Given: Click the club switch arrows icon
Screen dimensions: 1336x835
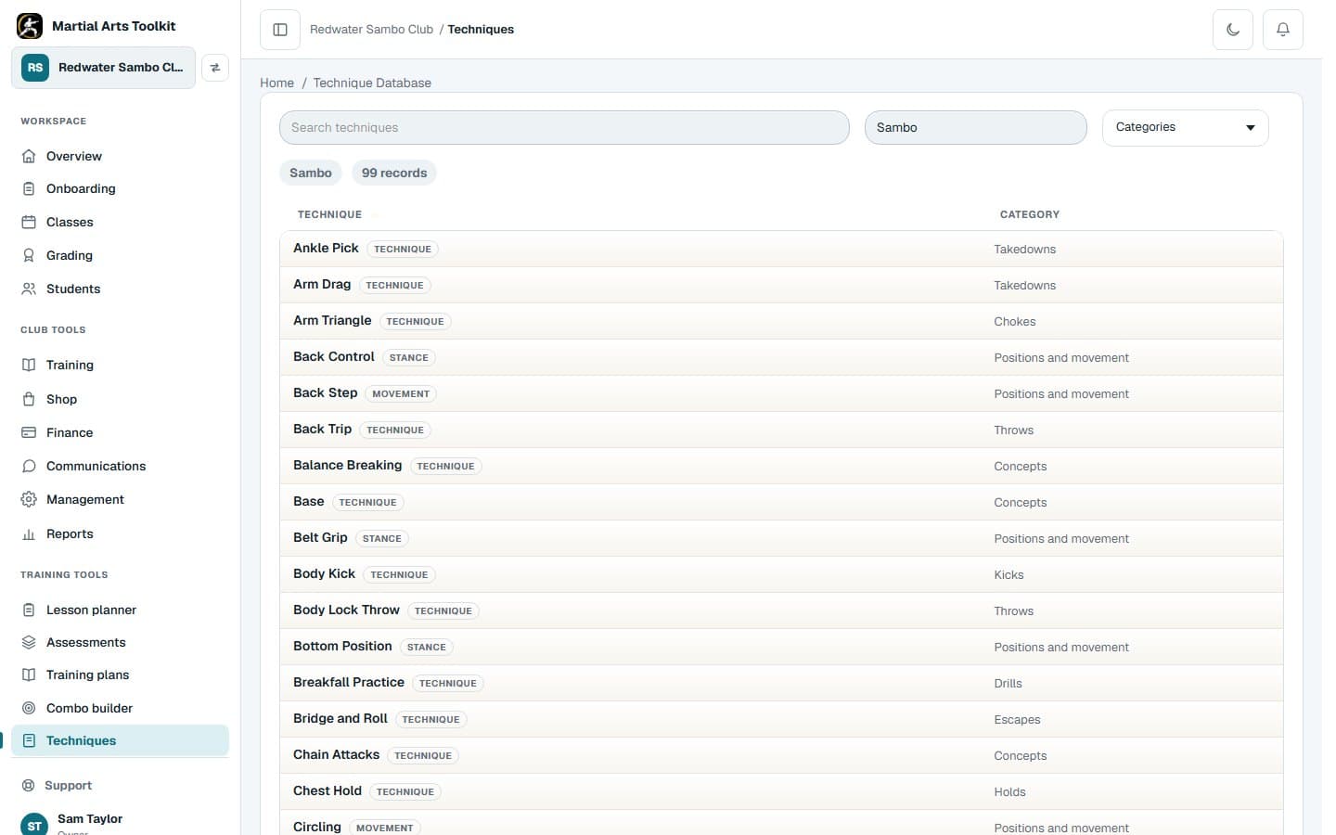Looking at the screenshot, I should point(215,68).
